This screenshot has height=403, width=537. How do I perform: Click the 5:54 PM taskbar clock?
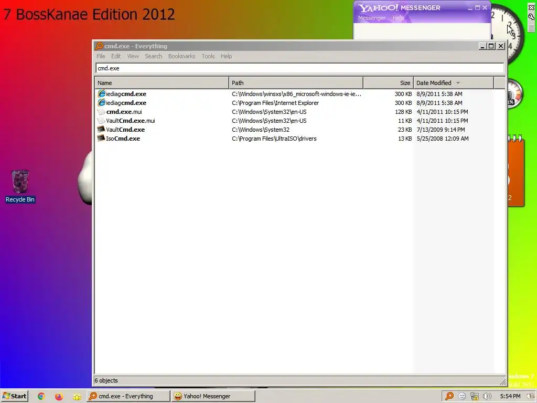pyautogui.click(x=510, y=396)
